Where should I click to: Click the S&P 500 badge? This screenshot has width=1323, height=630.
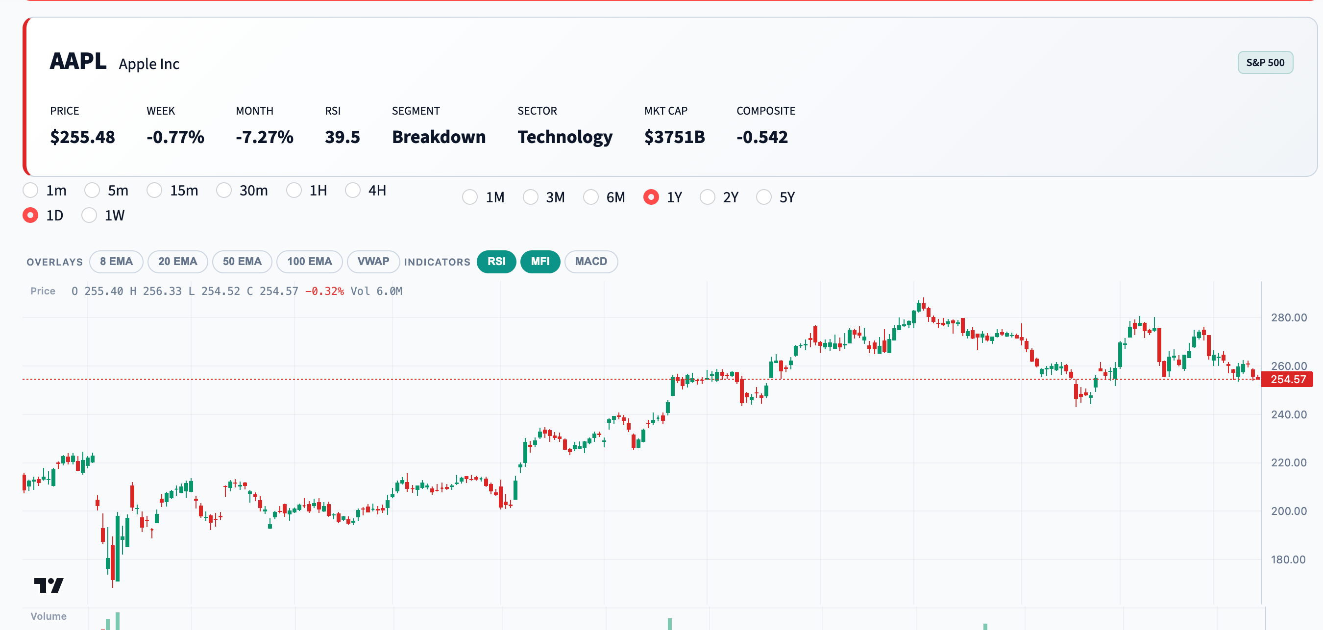(x=1265, y=63)
